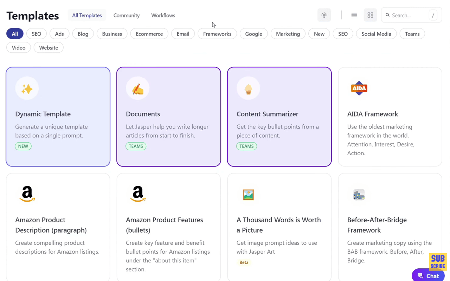Filter templates by Ecommerce category

(x=149, y=34)
